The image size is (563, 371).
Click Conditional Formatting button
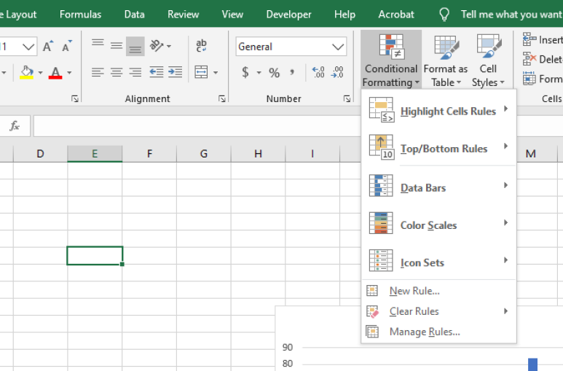coord(390,60)
